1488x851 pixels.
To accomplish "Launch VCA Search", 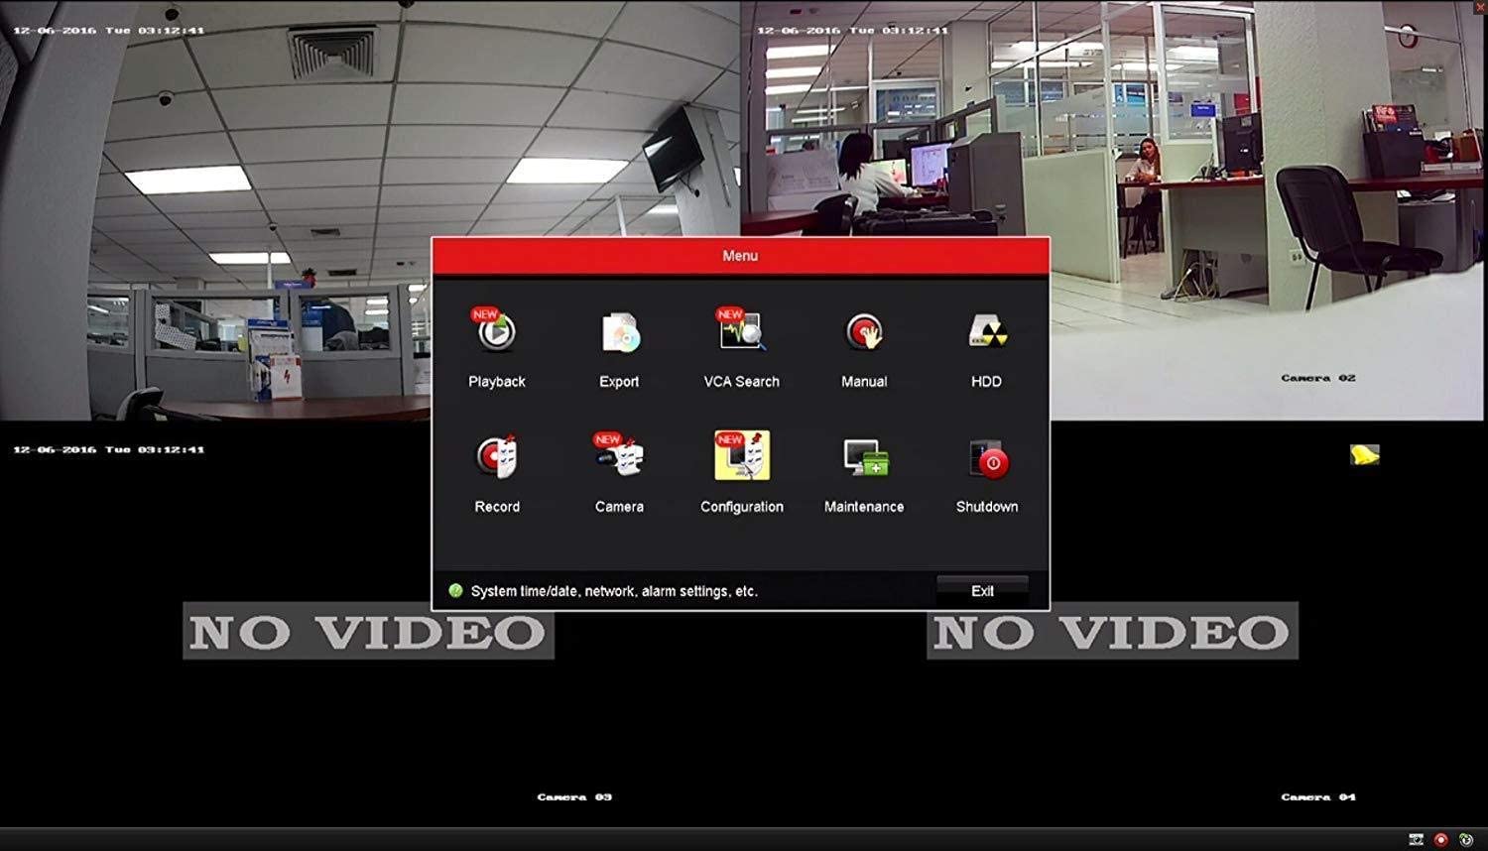I will 741,330.
